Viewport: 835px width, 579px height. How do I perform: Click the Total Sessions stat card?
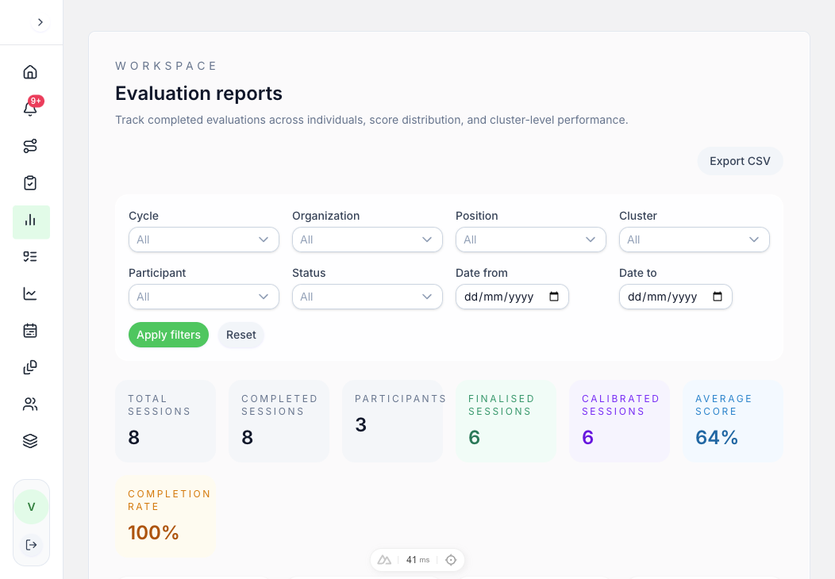(166, 421)
